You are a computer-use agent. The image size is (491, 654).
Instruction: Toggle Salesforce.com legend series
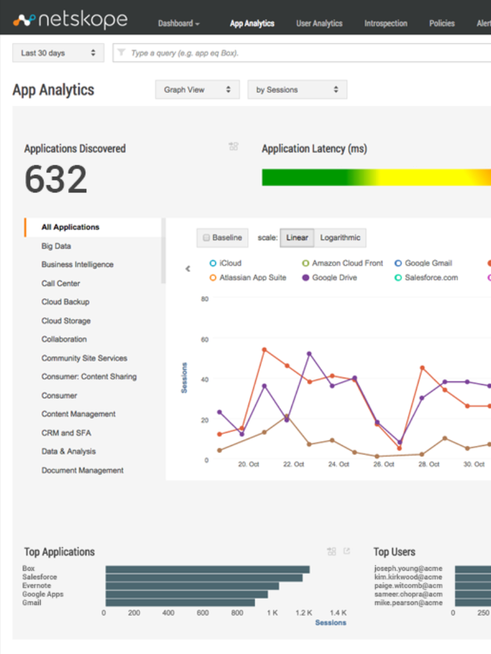[426, 278]
